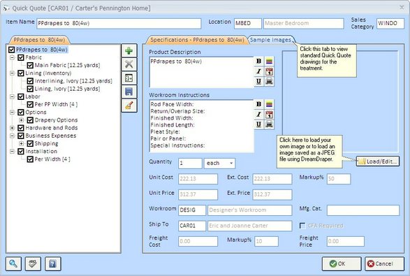Click the Sales Category field WINDO
The width and height of the screenshot is (410, 276).
coord(390,23)
